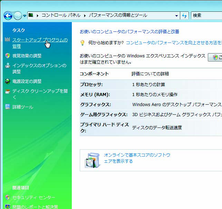Click the 3D ビジネスおよびゲーム グラフィックス text

(177, 114)
